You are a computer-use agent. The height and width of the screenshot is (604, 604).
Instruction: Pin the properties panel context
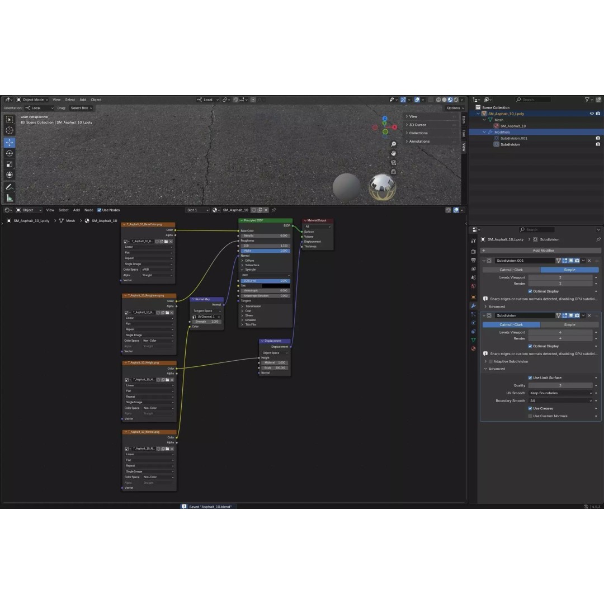(598, 239)
